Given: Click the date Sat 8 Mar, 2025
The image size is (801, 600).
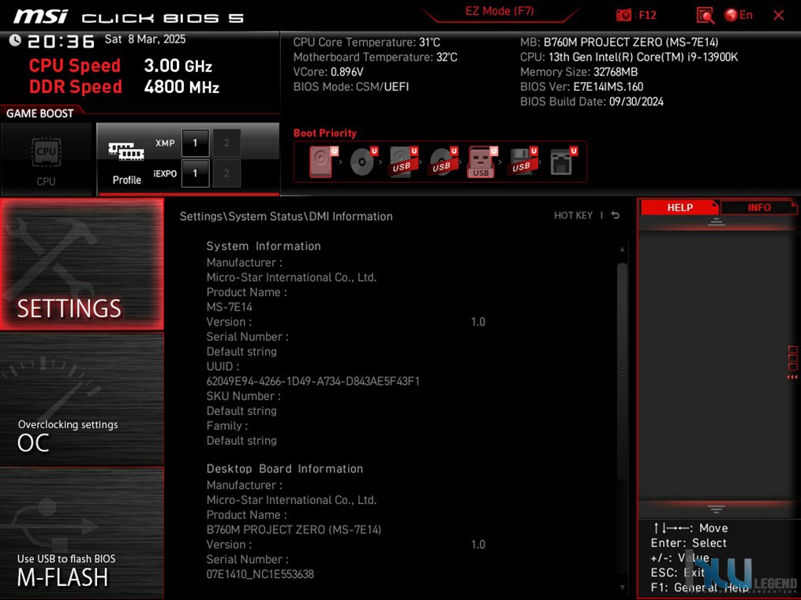Looking at the screenshot, I should click(x=145, y=39).
